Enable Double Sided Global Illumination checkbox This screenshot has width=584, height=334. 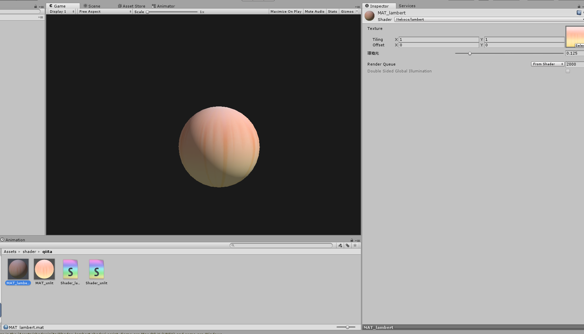click(x=568, y=71)
